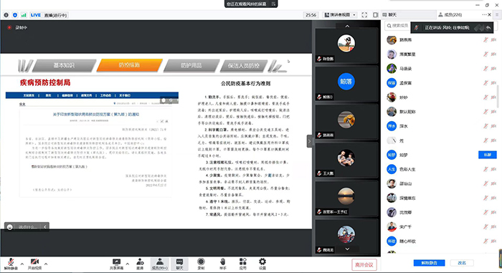Select the 鲸落 participant video tile

click(346, 84)
